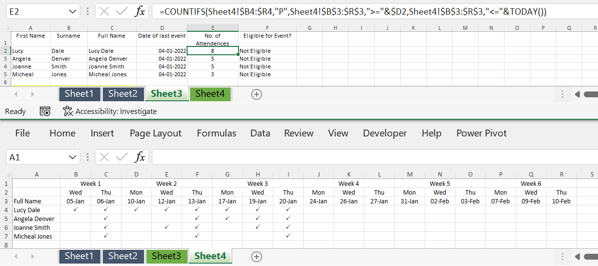Image resolution: width=598 pixels, height=266 pixels.
Task: Select row 2 header in upper sheet
Action: click(x=5, y=51)
